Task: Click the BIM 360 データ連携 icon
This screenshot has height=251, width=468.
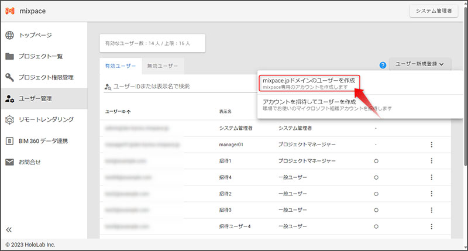Action: (9, 140)
